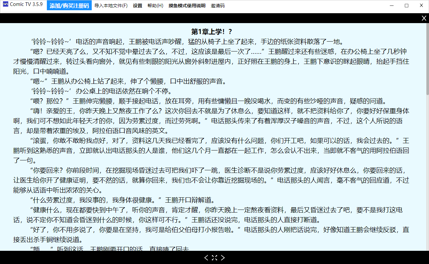The height and width of the screenshot is (264, 429).
Task: Close the reader with the white X
Action: pyautogui.click(x=424, y=18)
